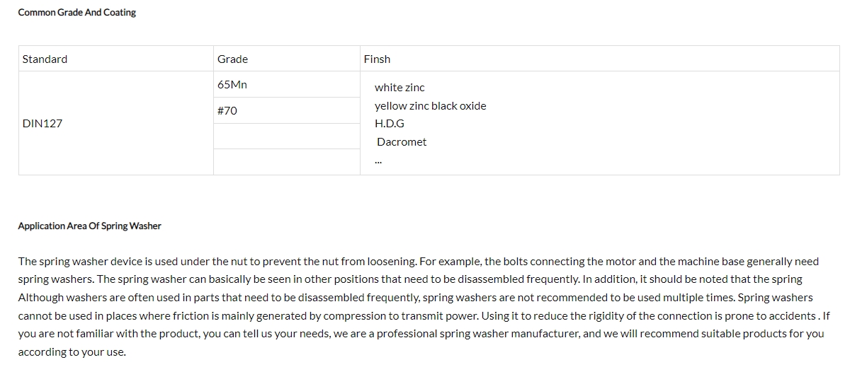This screenshot has width=867, height=367.
Task: Click paragraph line starting 'cannot be used in places'
Action: coord(424,316)
